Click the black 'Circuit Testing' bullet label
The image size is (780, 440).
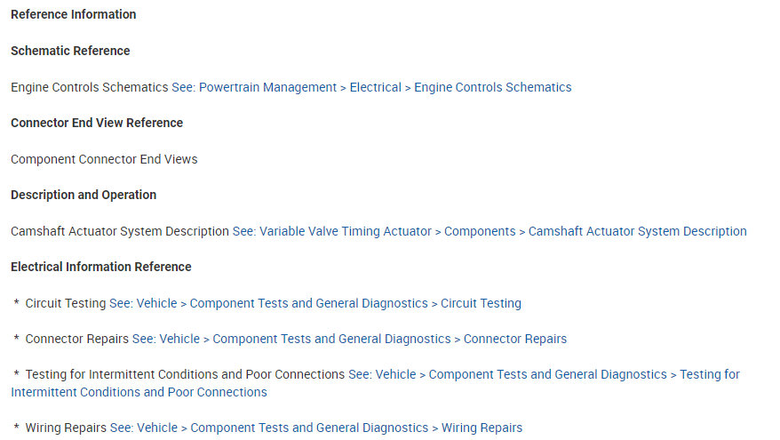pyautogui.click(x=66, y=303)
